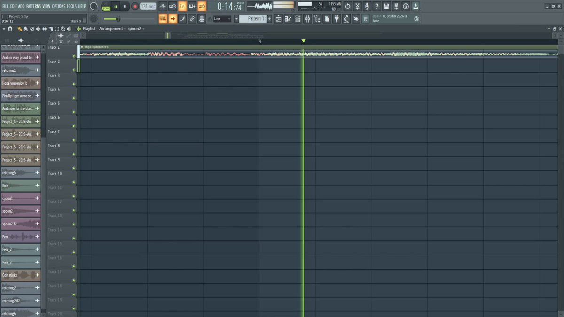Toggle blend recording overdub icon
Screen dimensions: 564x317
192,6
